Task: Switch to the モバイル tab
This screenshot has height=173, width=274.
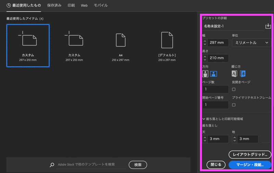Action: 101,5
